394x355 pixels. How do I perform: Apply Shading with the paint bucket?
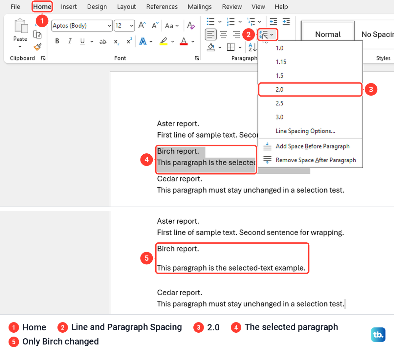(211, 47)
